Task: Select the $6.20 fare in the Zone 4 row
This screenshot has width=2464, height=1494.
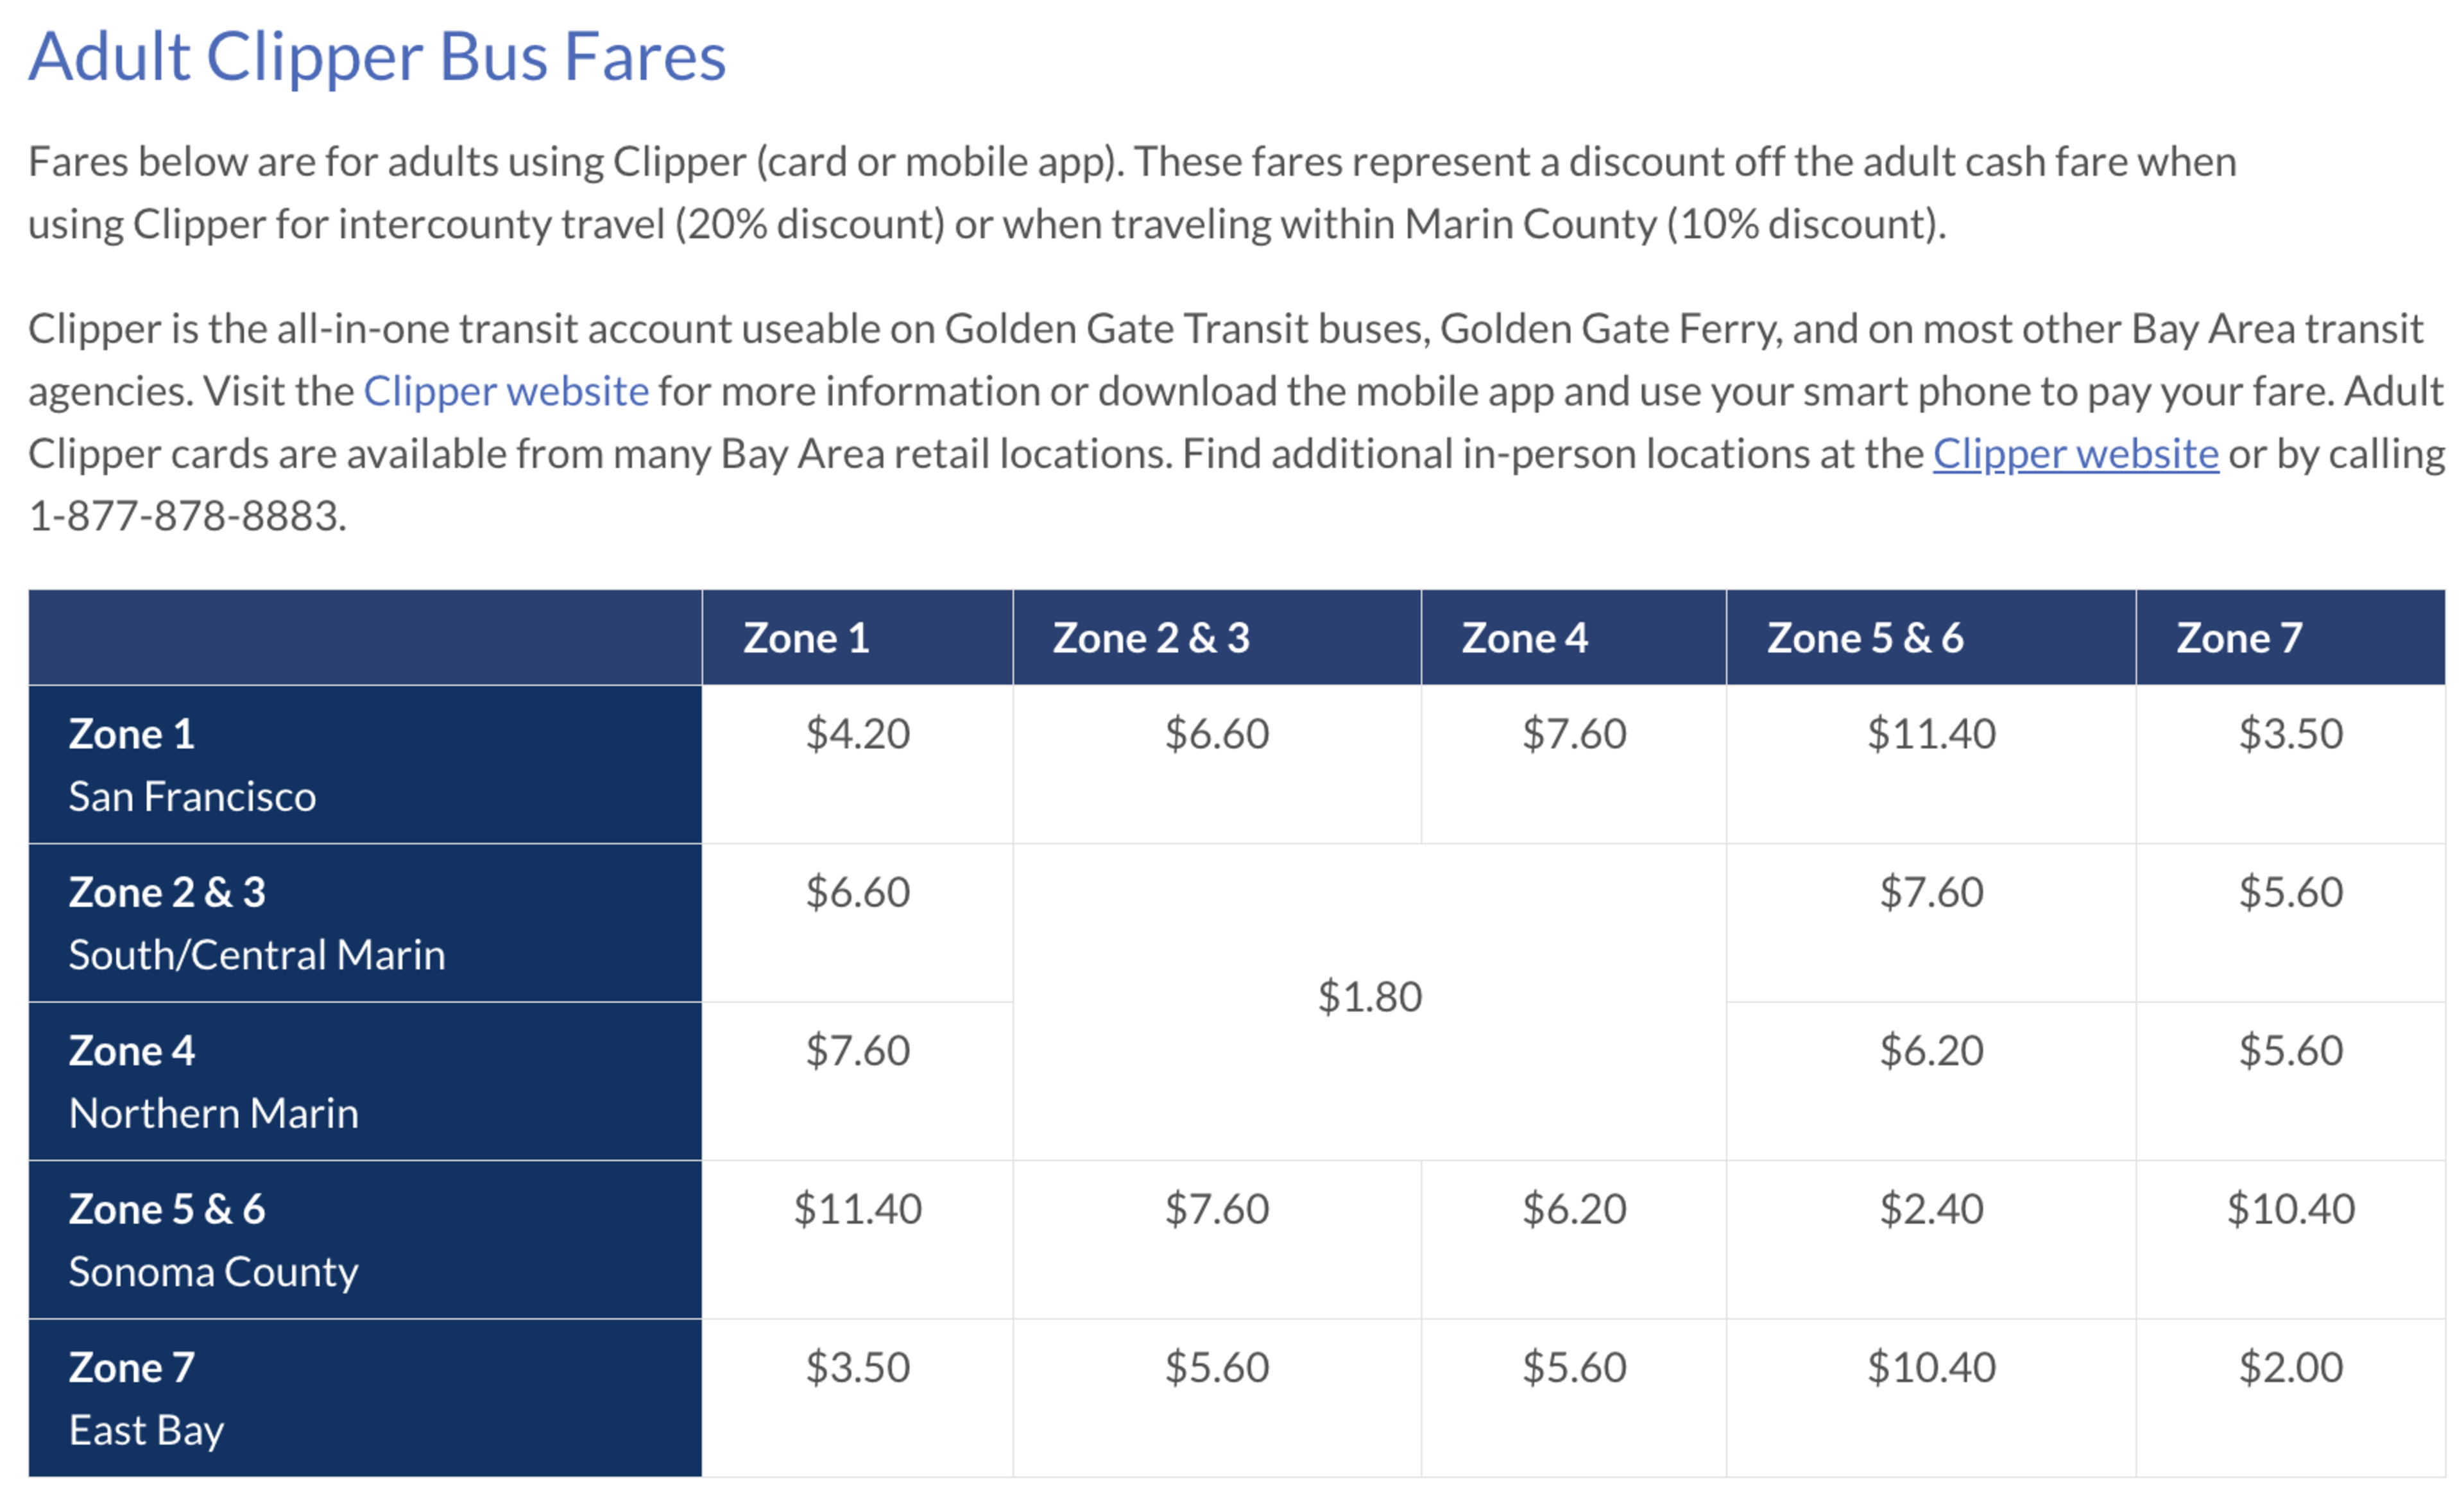Action: coord(1931,1051)
